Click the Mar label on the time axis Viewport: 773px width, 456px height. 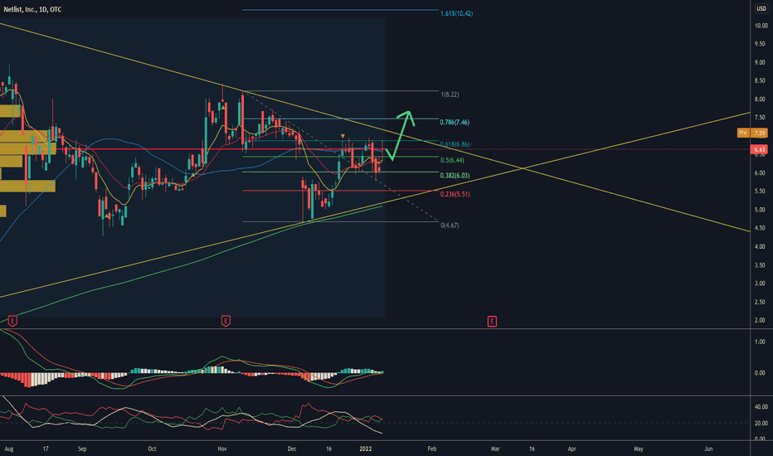coord(495,449)
